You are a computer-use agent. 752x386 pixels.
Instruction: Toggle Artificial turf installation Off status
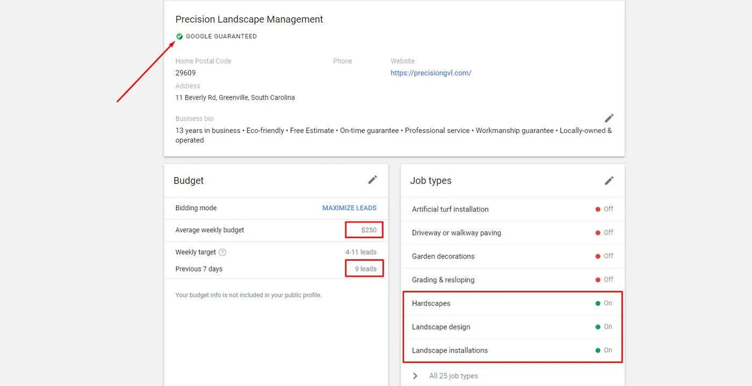pos(604,209)
